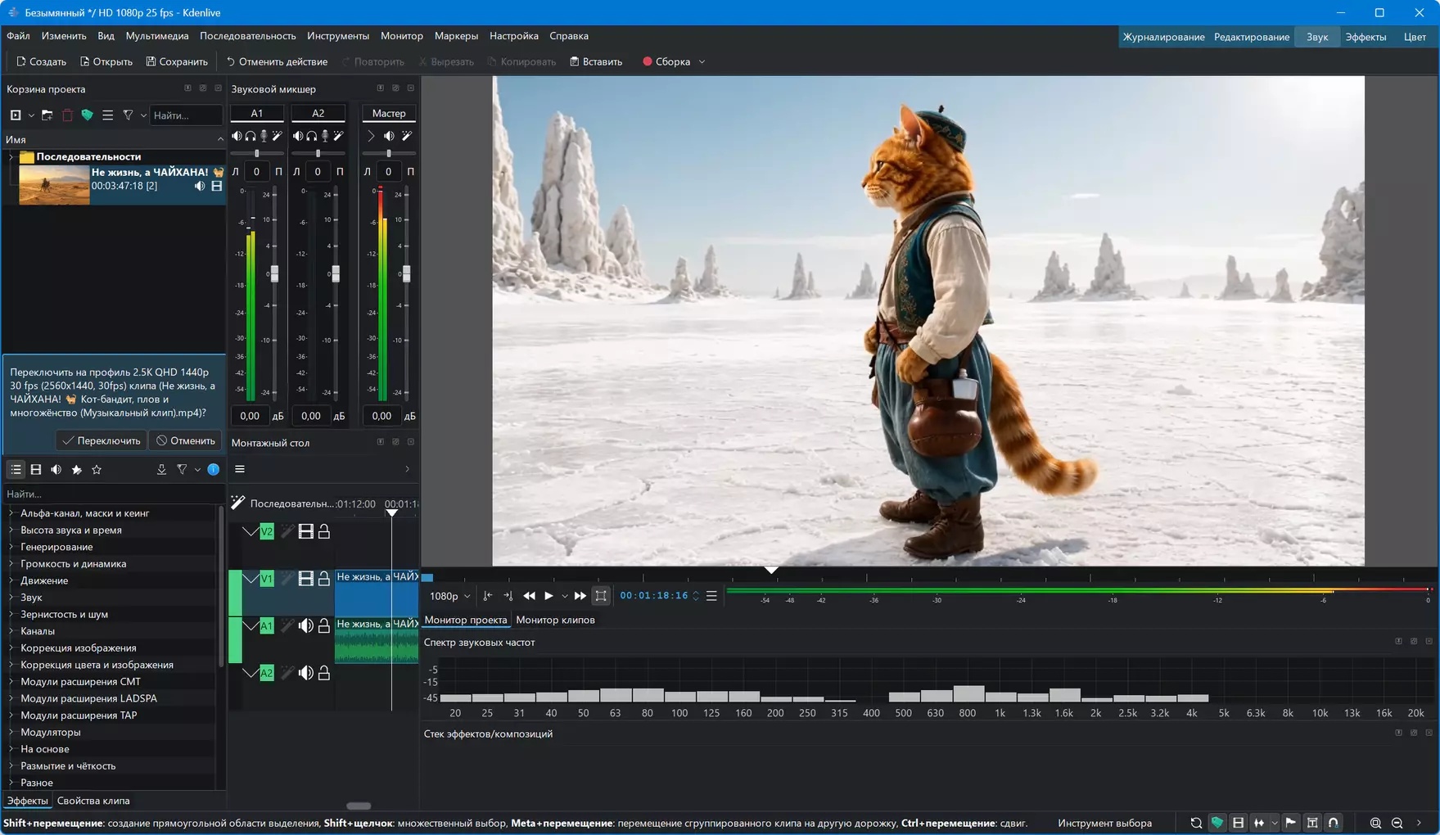Screen dimensions: 1440x835
Task: Click the Вставить toolbar button
Action: point(596,61)
